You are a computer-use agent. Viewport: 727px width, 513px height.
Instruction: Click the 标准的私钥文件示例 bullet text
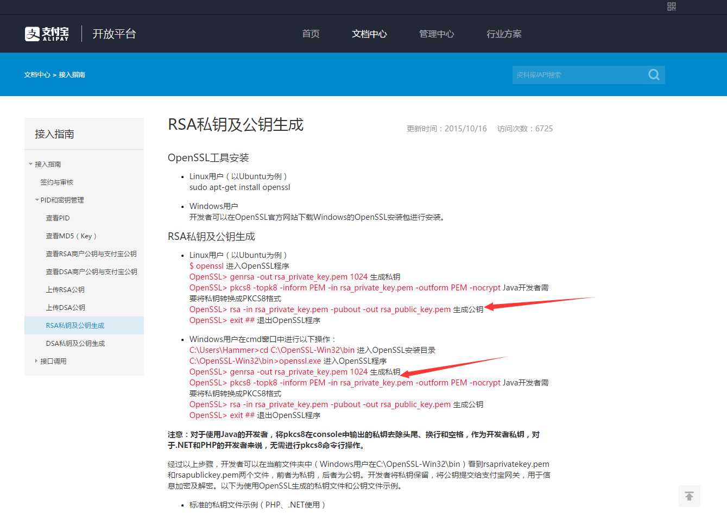(257, 505)
